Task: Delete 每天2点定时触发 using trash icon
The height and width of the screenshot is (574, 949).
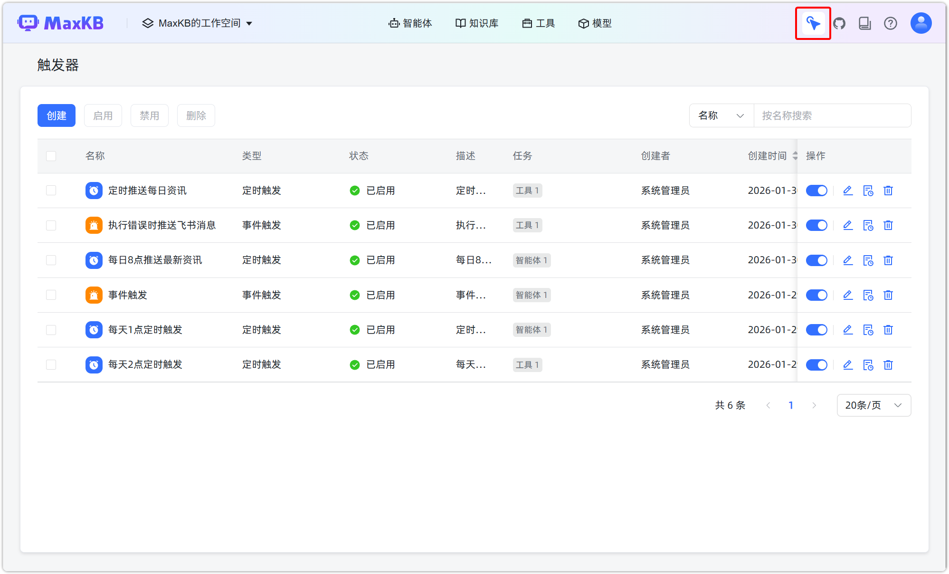Action: 888,364
